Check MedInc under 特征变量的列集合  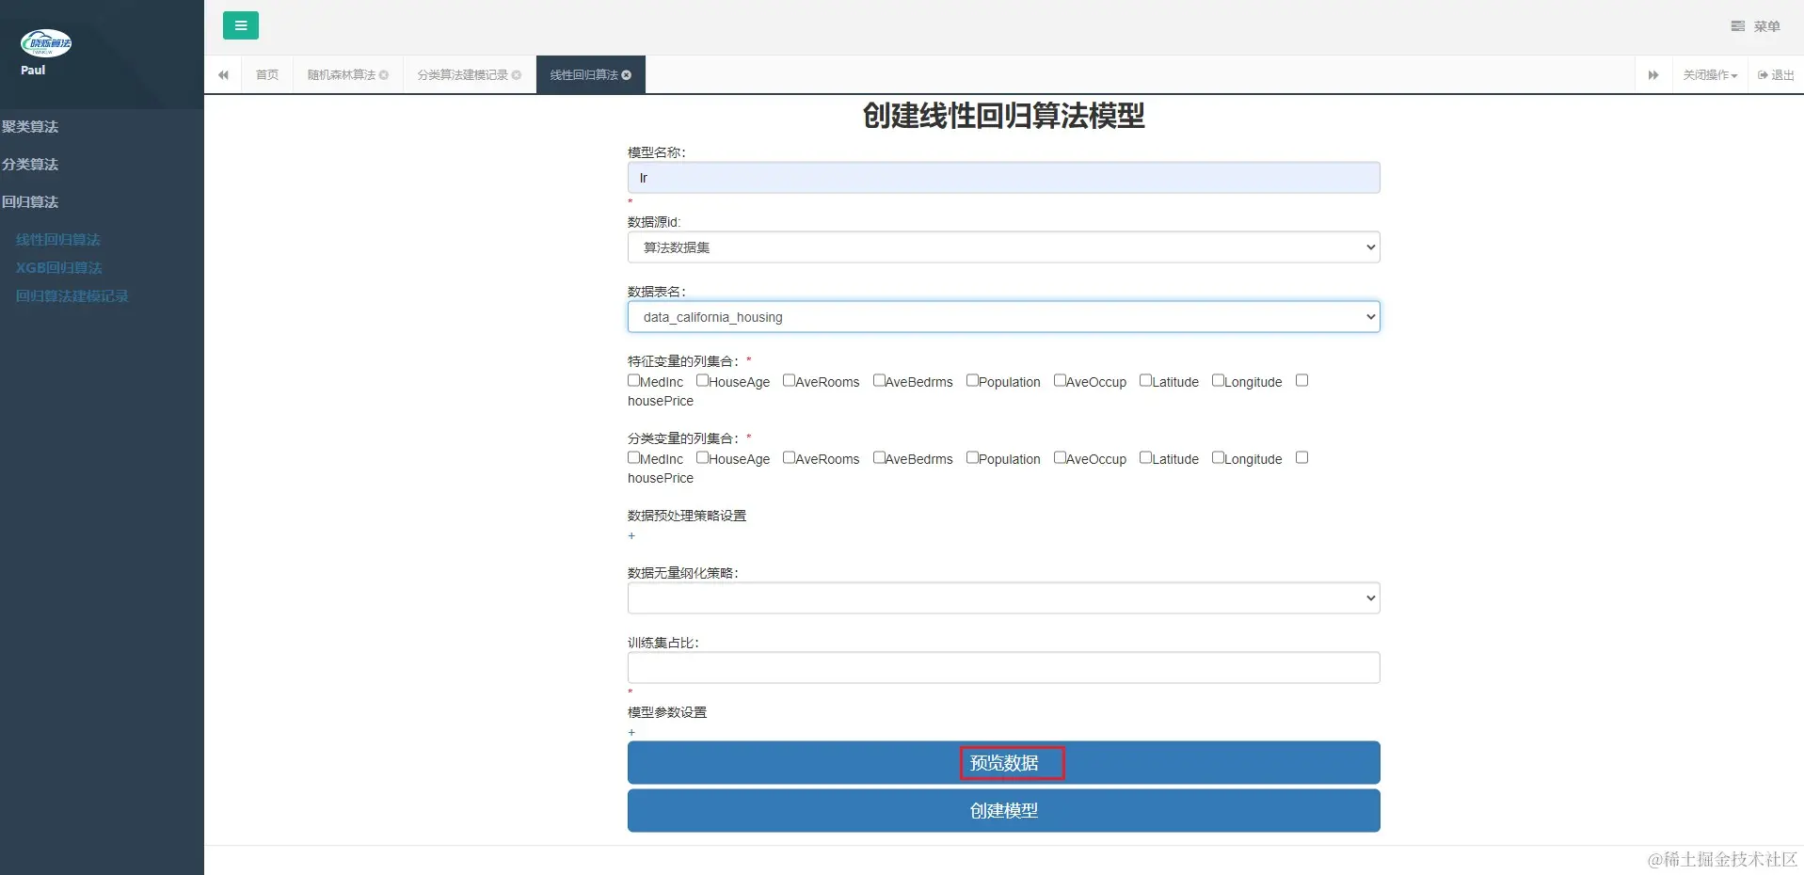tap(633, 381)
